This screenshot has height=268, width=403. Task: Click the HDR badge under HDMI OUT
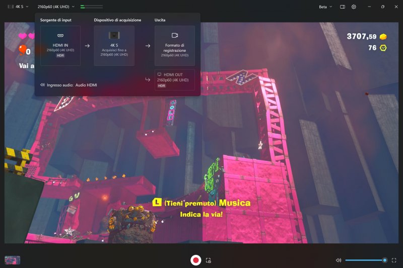click(162, 86)
